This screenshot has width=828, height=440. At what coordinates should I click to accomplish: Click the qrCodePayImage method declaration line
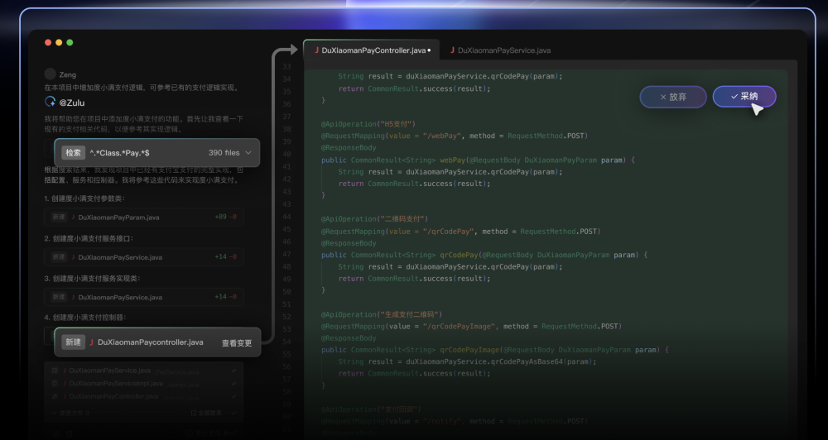(x=495, y=350)
